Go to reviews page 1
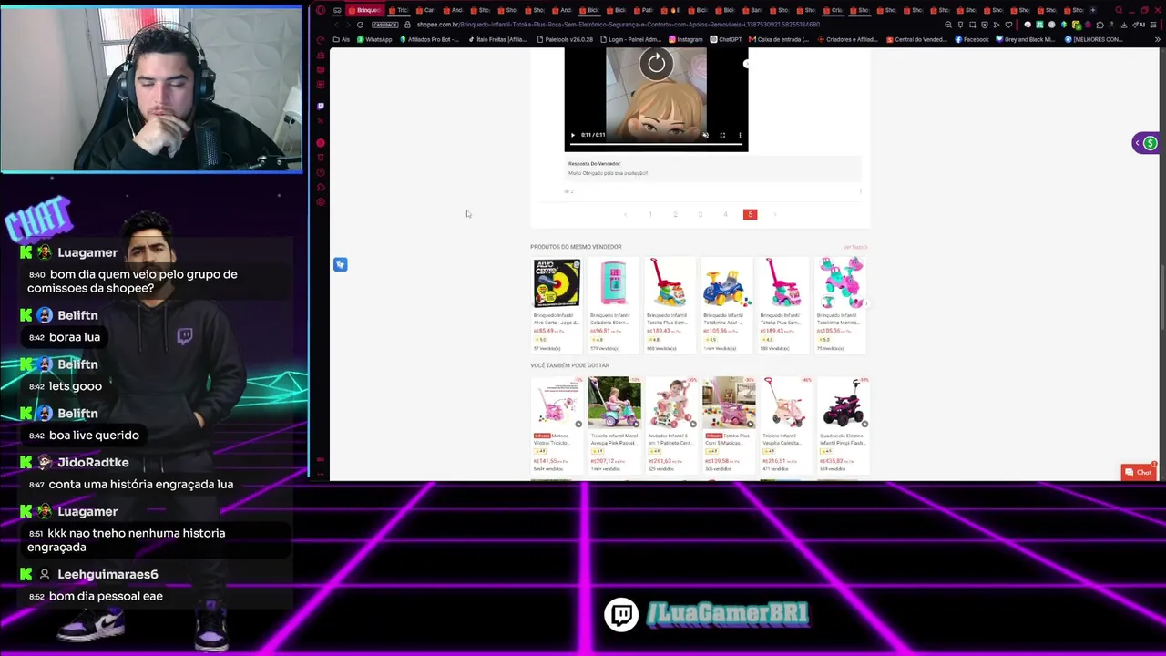Image resolution: width=1166 pixels, height=656 pixels. (x=650, y=215)
